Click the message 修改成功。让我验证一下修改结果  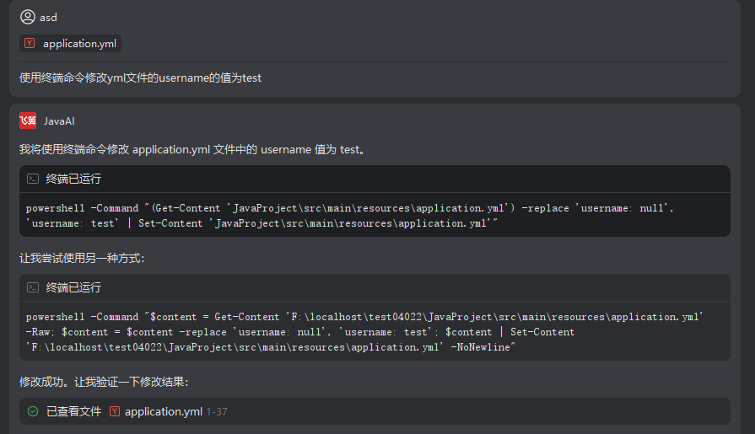104,382
